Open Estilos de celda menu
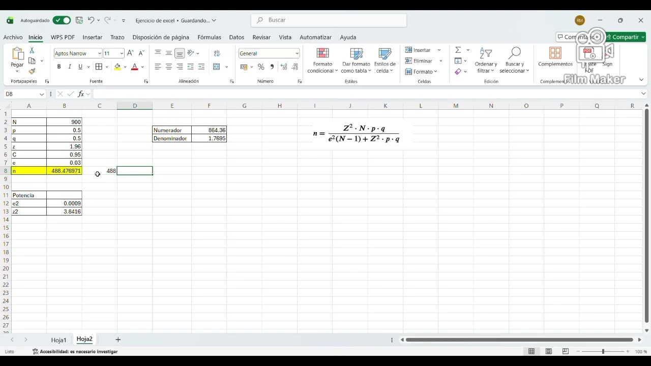This screenshot has height=366, width=651. [x=385, y=60]
